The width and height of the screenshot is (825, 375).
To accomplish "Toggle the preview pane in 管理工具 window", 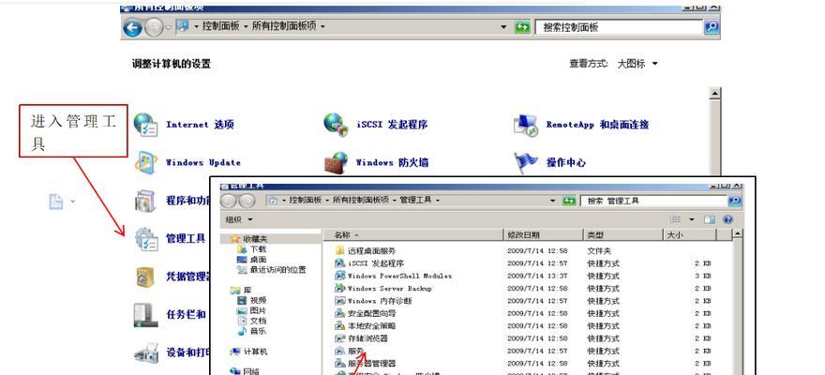I will 710,219.
